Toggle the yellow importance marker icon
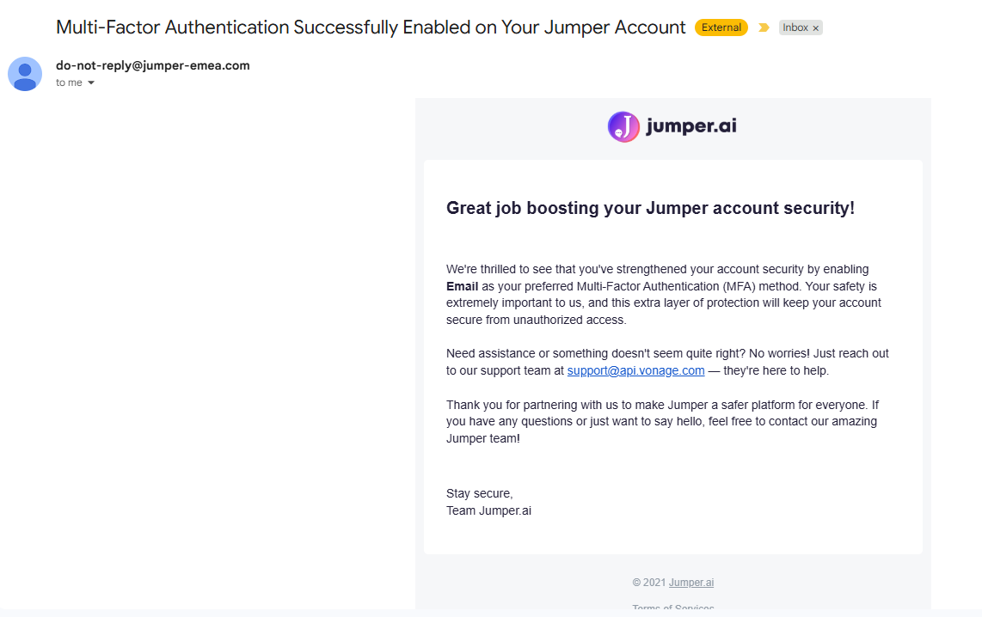This screenshot has width=982, height=617. tap(764, 27)
